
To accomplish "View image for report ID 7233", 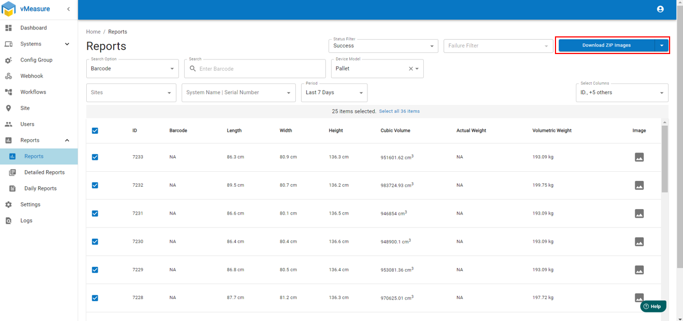I will (639, 157).
